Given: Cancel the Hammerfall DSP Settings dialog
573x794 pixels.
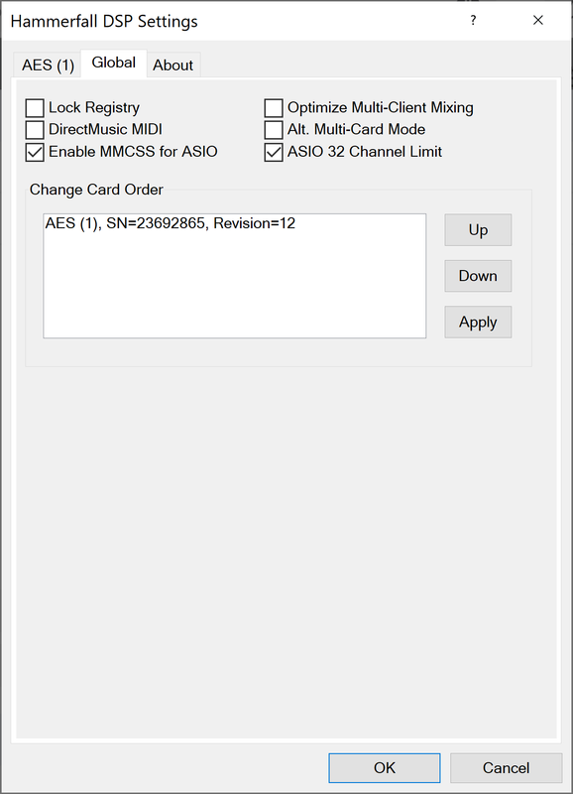Looking at the screenshot, I should tap(506, 767).
